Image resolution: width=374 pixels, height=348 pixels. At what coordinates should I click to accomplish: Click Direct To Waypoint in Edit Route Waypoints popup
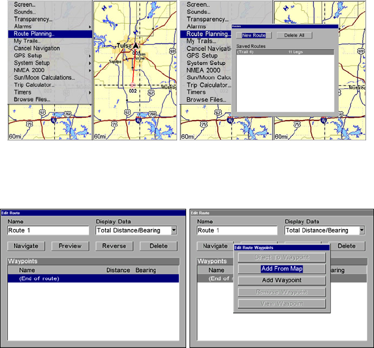[282, 257]
